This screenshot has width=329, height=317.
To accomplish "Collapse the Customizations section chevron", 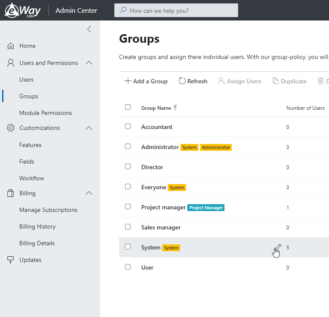I will tap(89, 128).
